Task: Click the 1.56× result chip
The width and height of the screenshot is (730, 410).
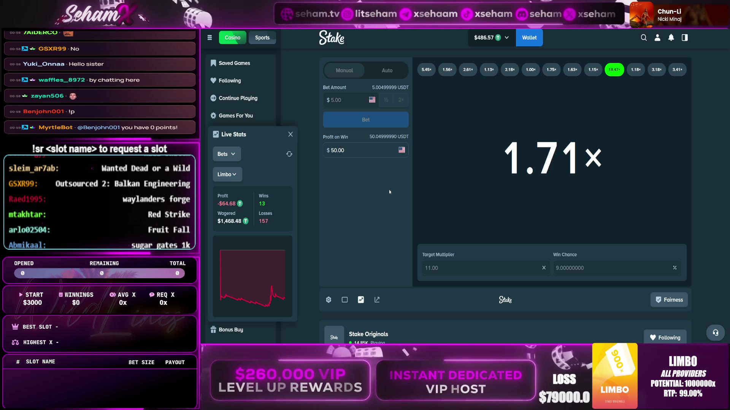Action: pyautogui.click(x=448, y=69)
